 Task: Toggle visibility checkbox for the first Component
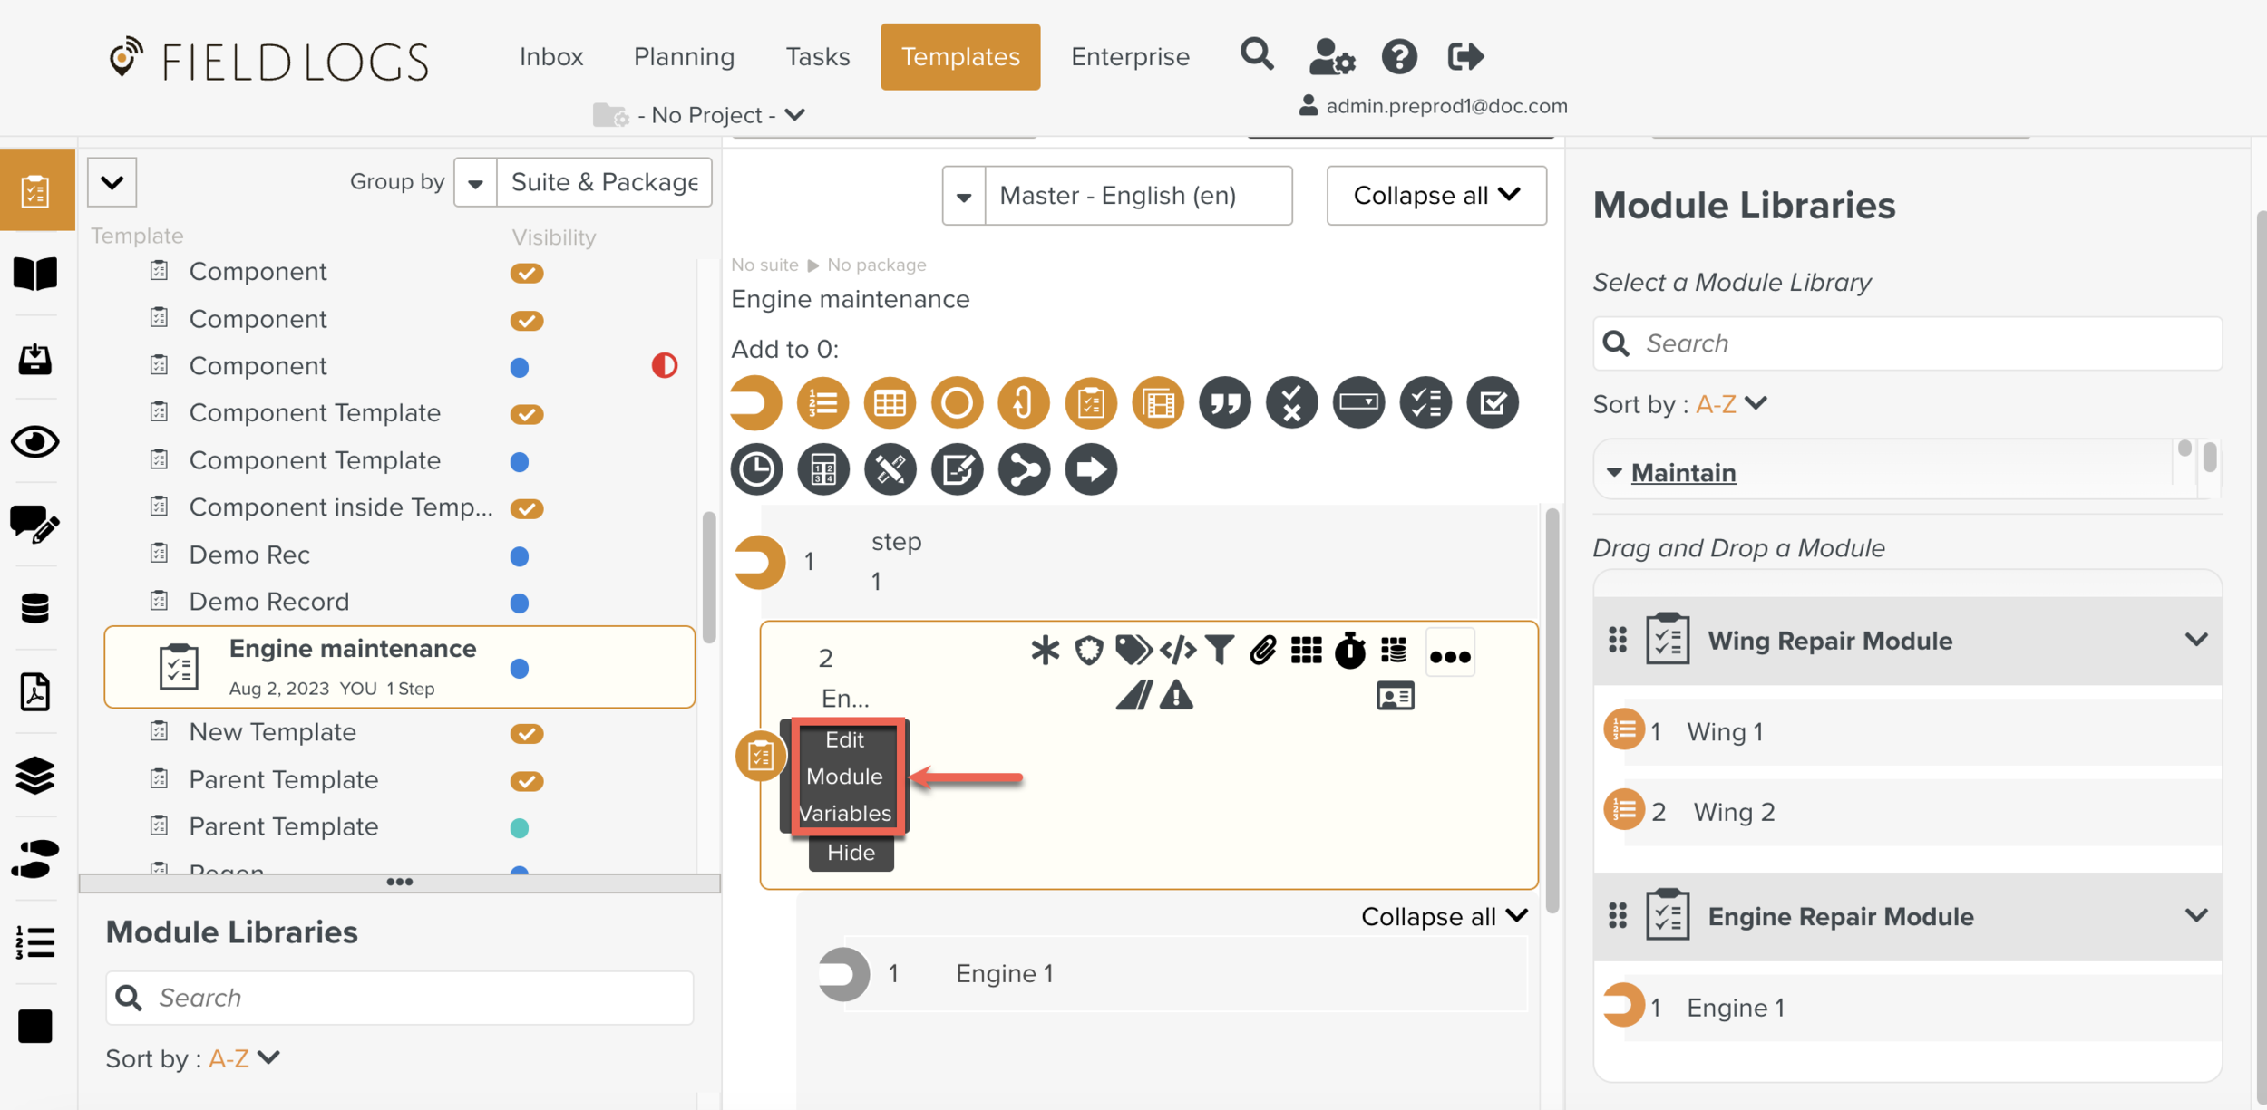(528, 273)
